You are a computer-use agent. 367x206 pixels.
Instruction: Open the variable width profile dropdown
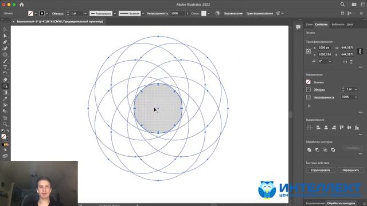(x=115, y=14)
